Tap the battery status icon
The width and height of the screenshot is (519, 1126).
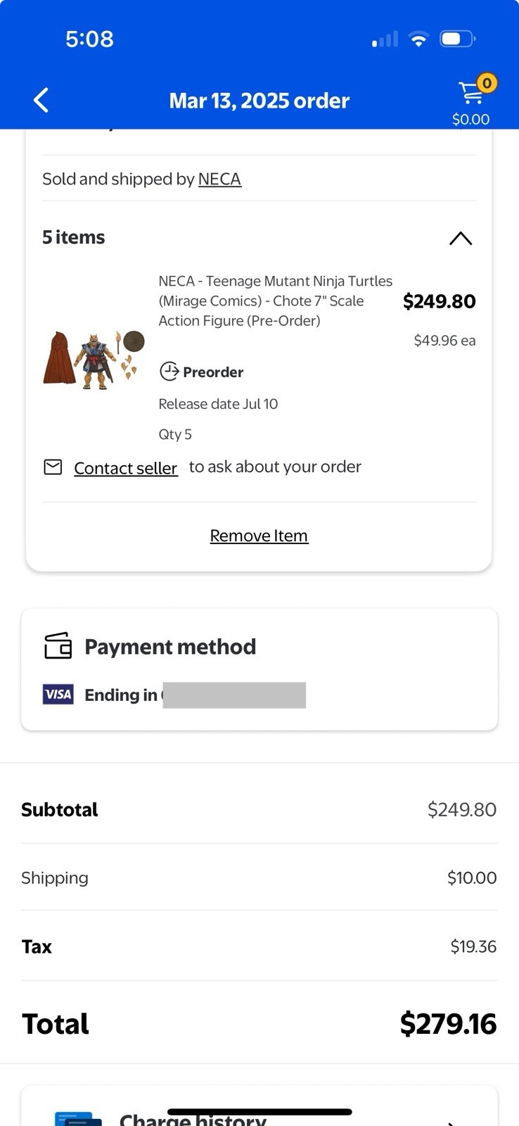[457, 39]
